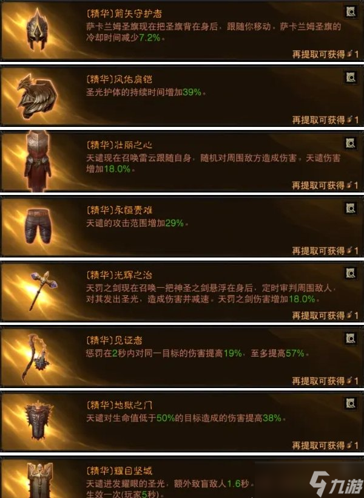Open magnifier inspect icon on 光辉之治 row
The height and width of the screenshot is (498, 364).
[x=351, y=273]
